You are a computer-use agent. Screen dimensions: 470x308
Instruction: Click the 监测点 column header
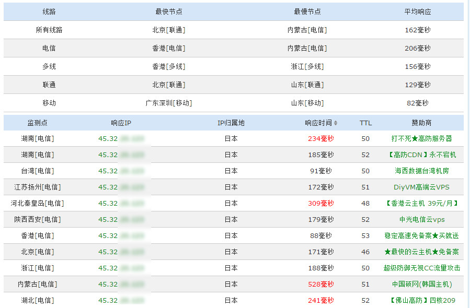37,123
